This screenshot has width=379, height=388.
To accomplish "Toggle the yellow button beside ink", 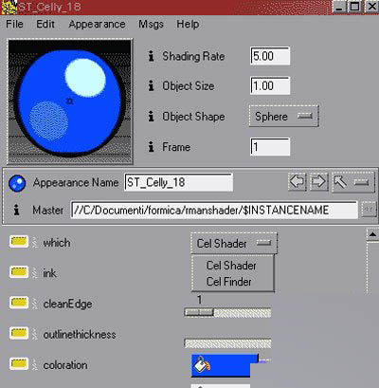I will (x=19, y=272).
